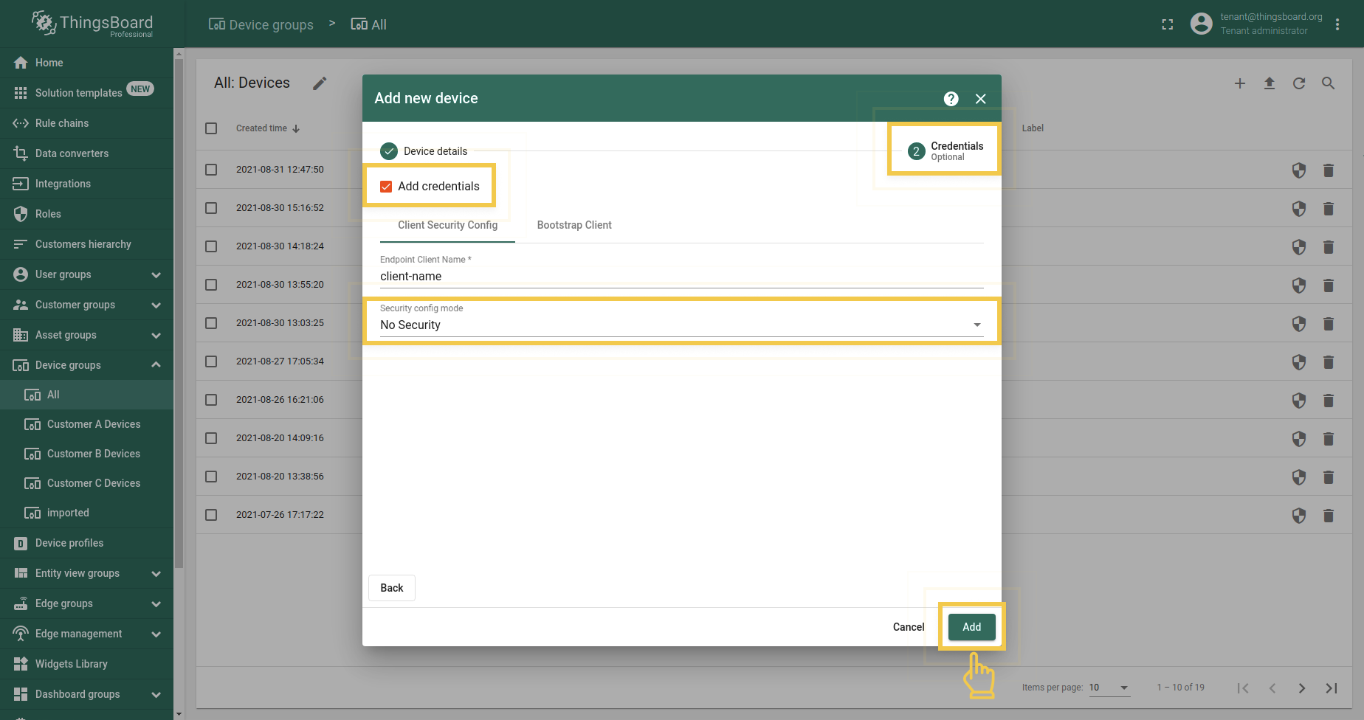Select the 2021-08-27 17:05:34 row checkbox
This screenshot has width=1364, height=720.
tap(211, 361)
